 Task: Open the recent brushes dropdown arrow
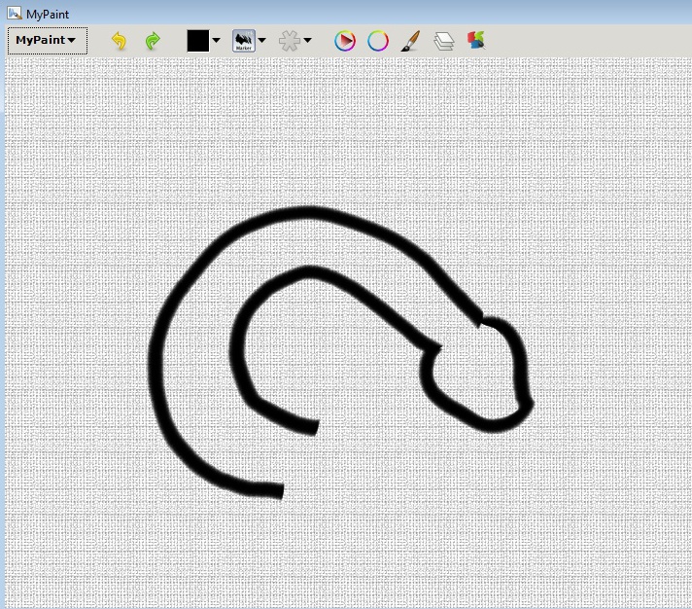(x=262, y=40)
